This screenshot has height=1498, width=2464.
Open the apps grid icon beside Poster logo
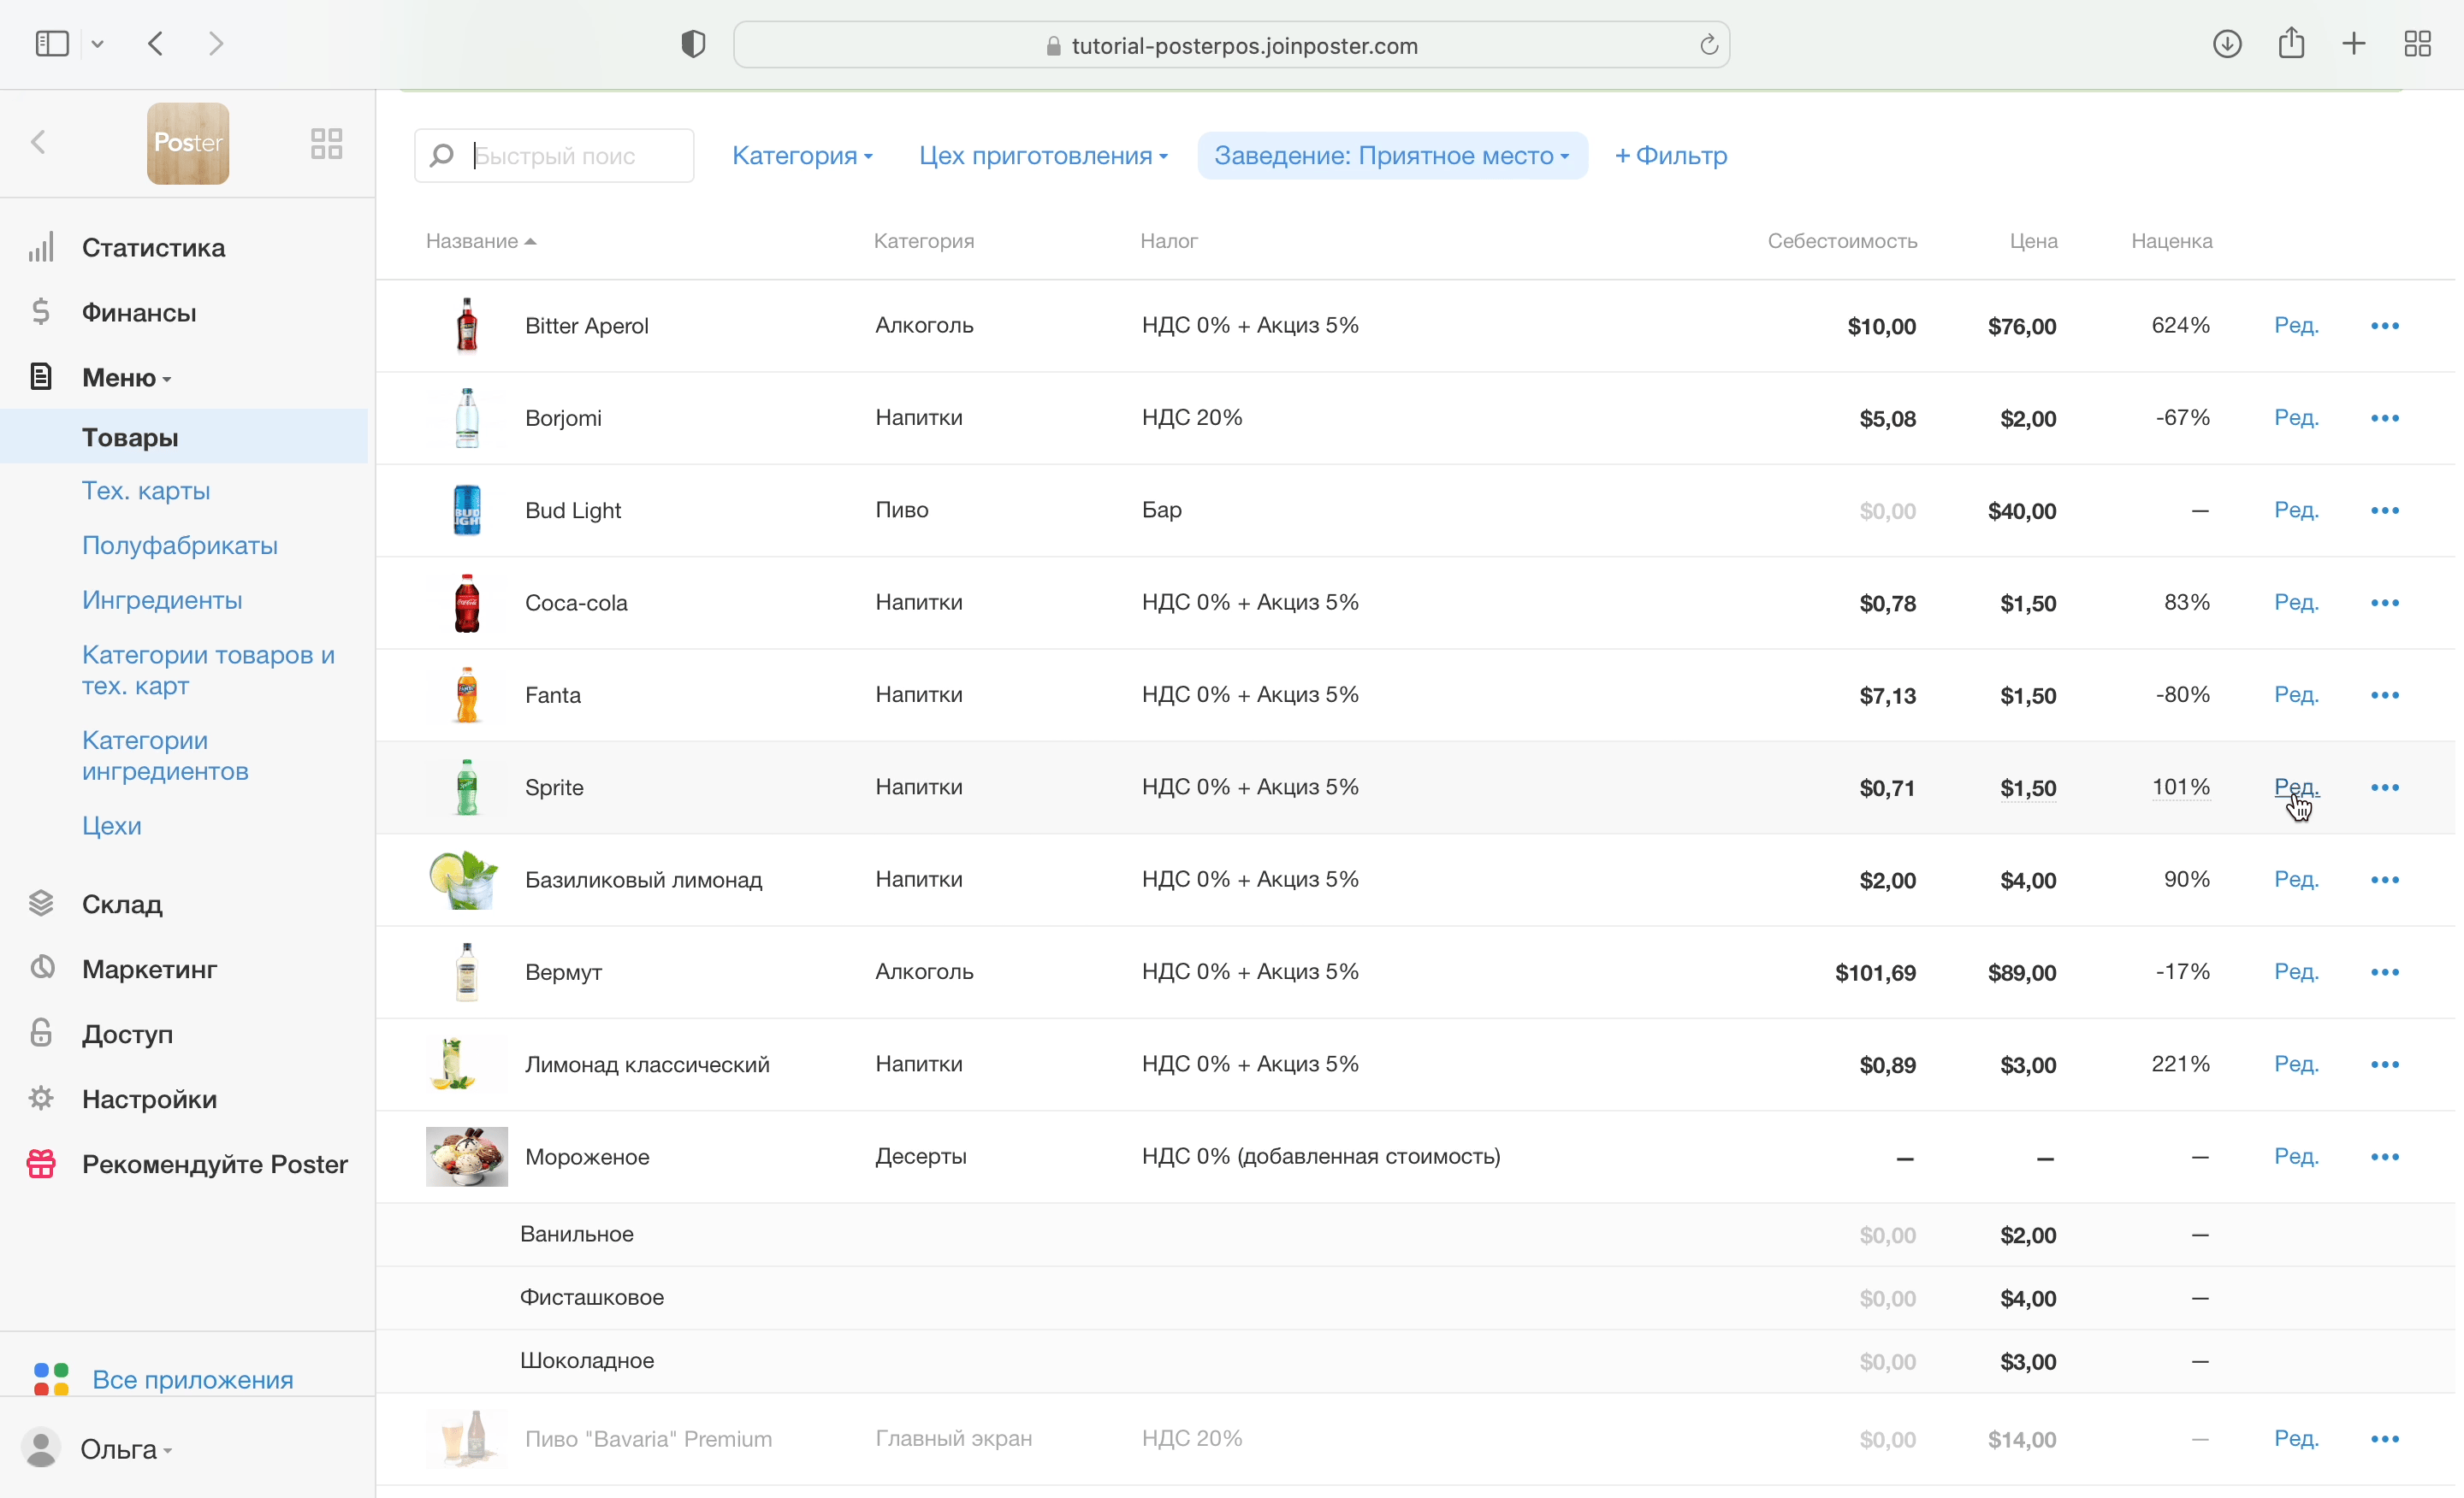tap(326, 144)
